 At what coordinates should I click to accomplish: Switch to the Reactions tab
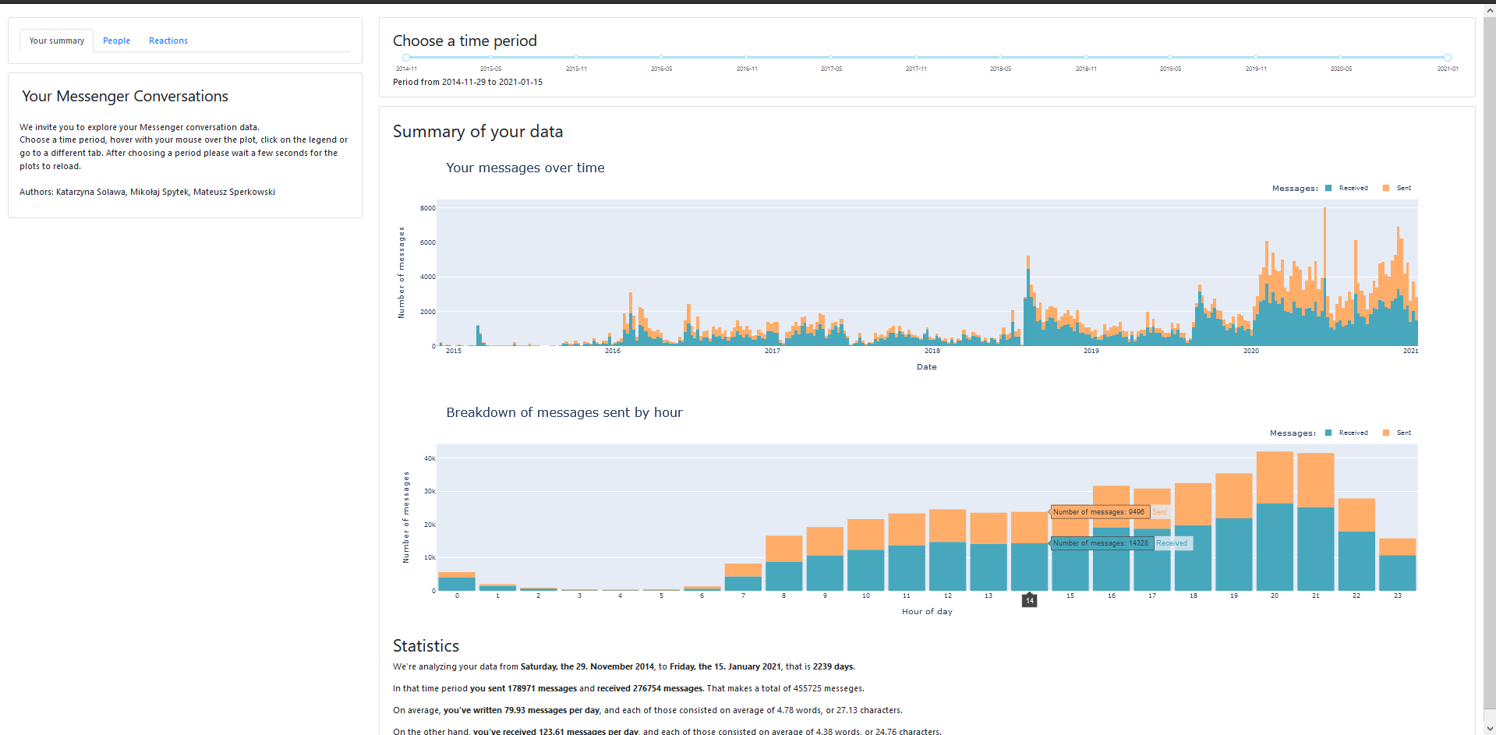[x=168, y=41]
